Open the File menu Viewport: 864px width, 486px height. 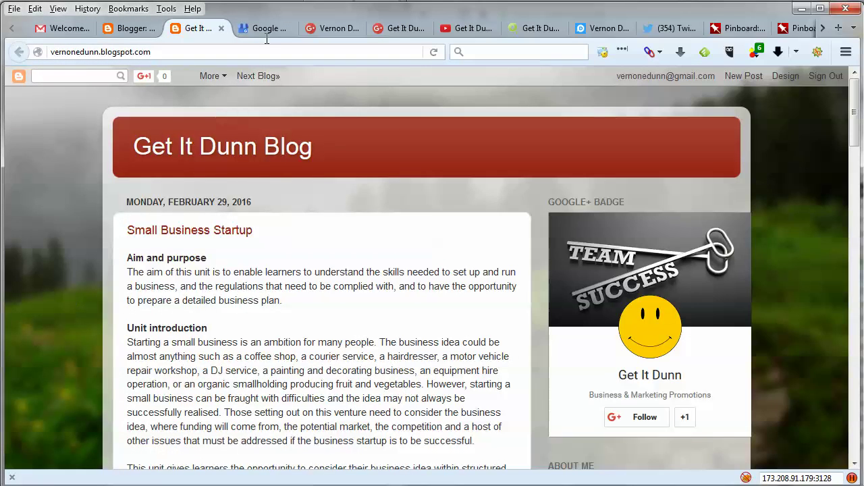[14, 9]
